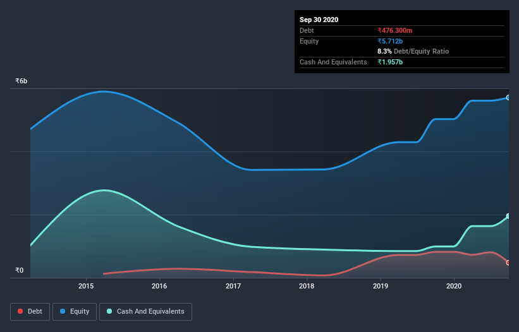
Task: Click the 2020 x-axis label
Action: click(454, 286)
